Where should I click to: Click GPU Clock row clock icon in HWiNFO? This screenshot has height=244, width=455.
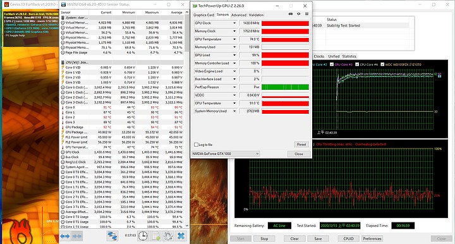pyautogui.click(x=63, y=152)
